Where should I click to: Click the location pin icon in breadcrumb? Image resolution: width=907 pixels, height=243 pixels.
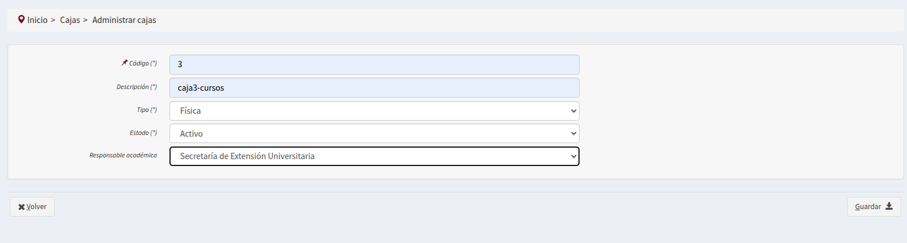(21, 20)
